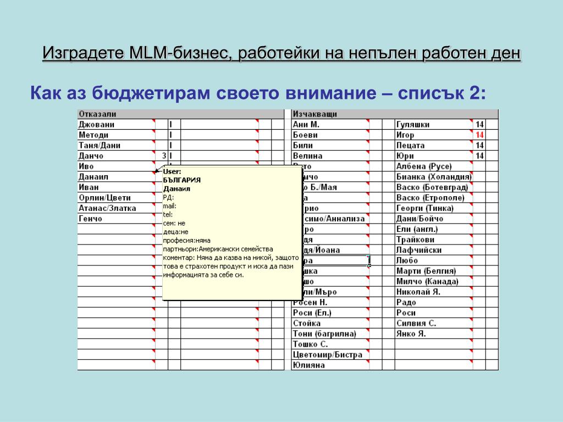This screenshot has height=422, width=563.
Task: Click cell 'Иван'
Action: point(117,187)
